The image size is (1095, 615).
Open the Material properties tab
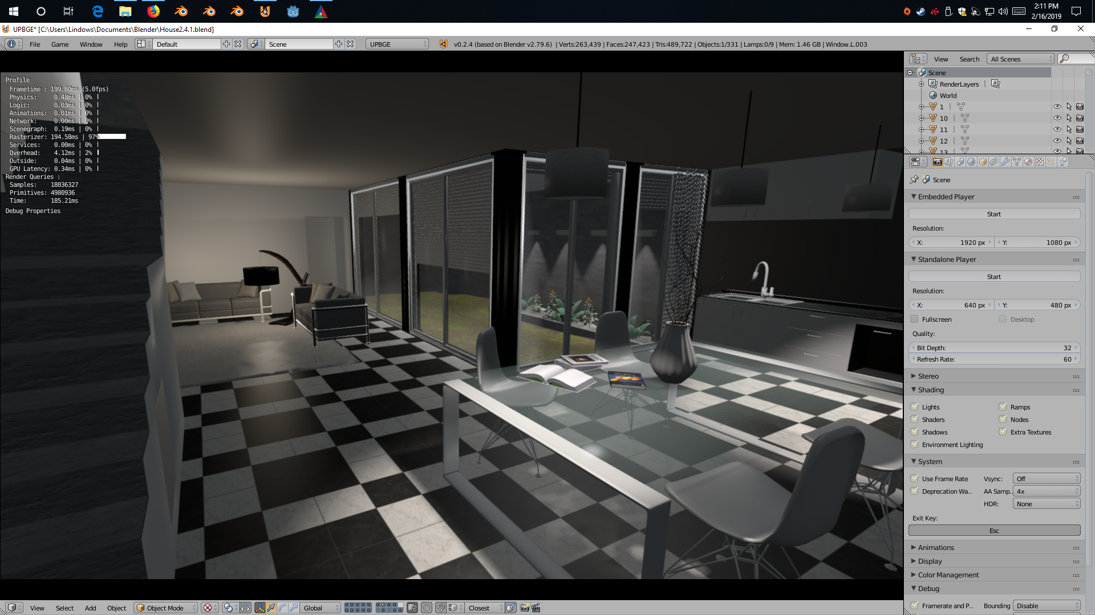[1028, 162]
